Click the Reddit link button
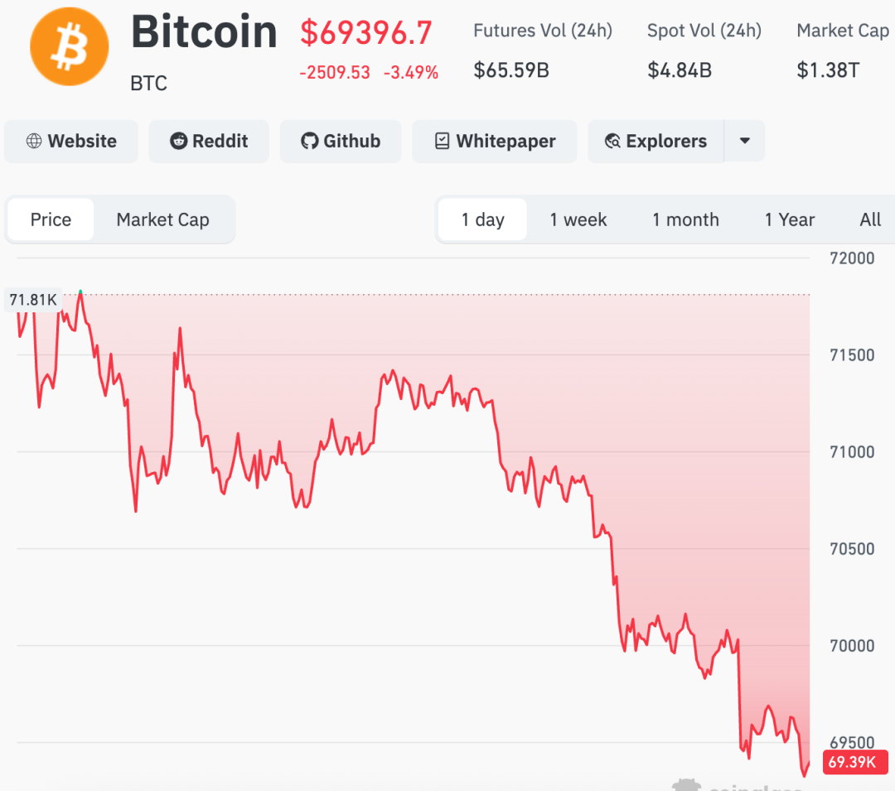The height and width of the screenshot is (791, 895). tap(210, 141)
